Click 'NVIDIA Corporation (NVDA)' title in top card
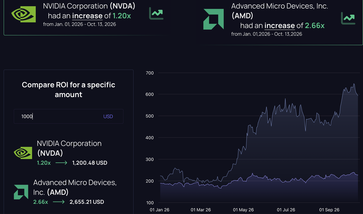This screenshot has height=214, width=363. (x=89, y=6)
